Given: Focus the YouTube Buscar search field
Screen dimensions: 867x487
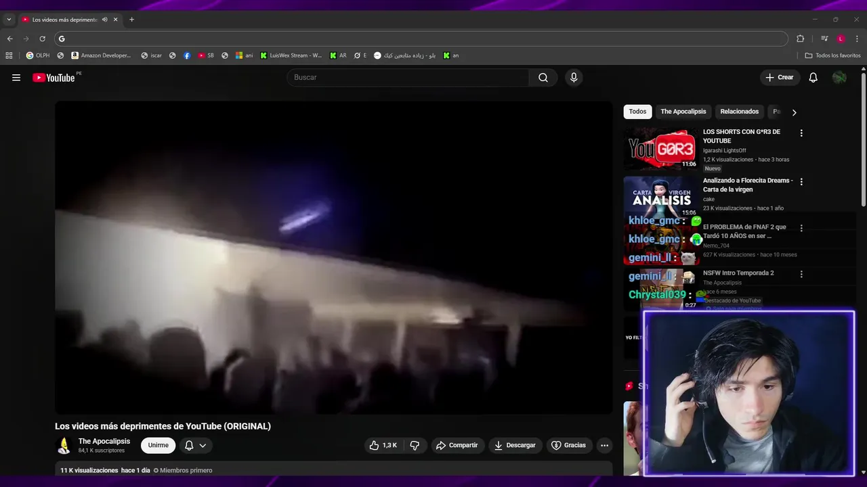Looking at the screenshot, I should point(408,78).
